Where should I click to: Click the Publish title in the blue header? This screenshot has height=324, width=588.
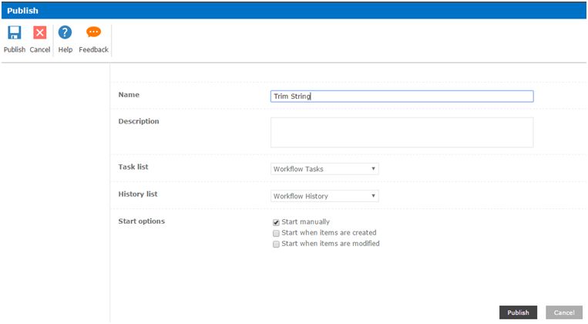(23, 11)
